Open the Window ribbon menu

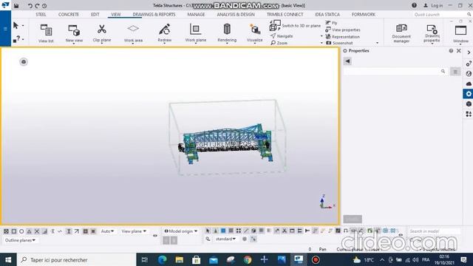point(460,34)
